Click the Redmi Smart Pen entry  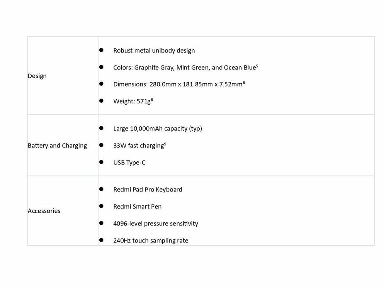click(137, 207)
